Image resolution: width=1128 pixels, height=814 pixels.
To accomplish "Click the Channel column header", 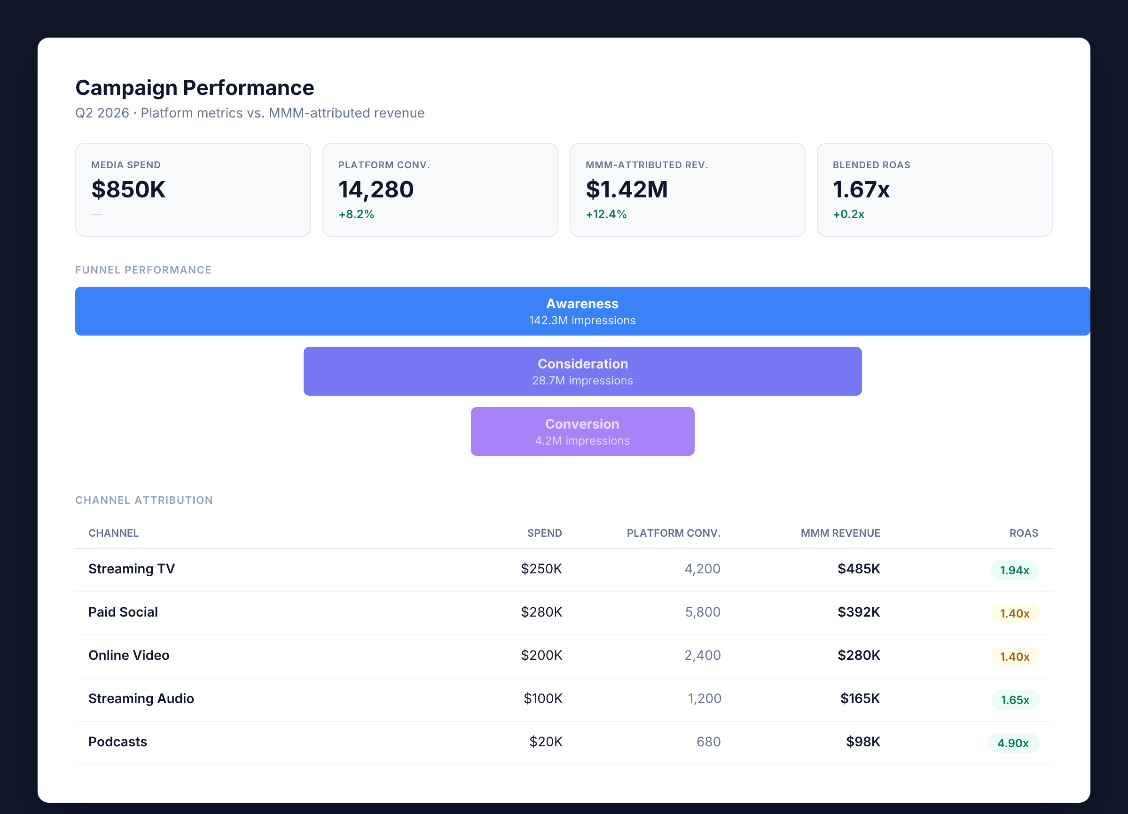I will tap(113, 533).
